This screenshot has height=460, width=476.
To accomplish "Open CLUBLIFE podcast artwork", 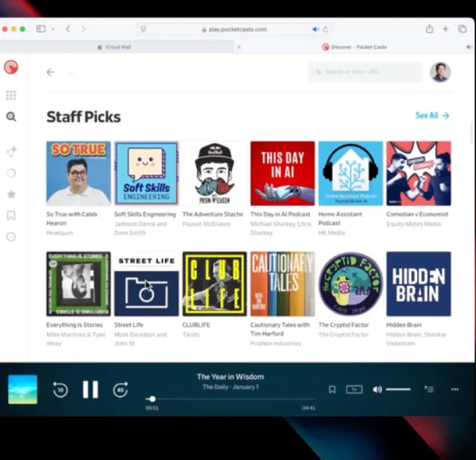I will click(x=214, y=284).
